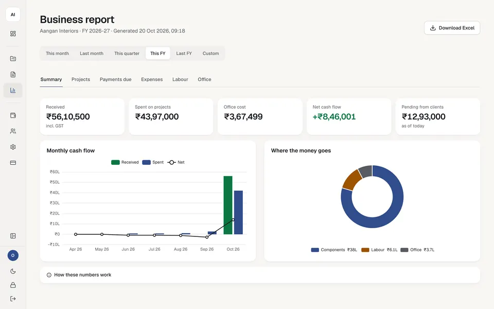This screenshot has width=494, height=309.
Task: Choose the Custom period option
Action: 211,53
